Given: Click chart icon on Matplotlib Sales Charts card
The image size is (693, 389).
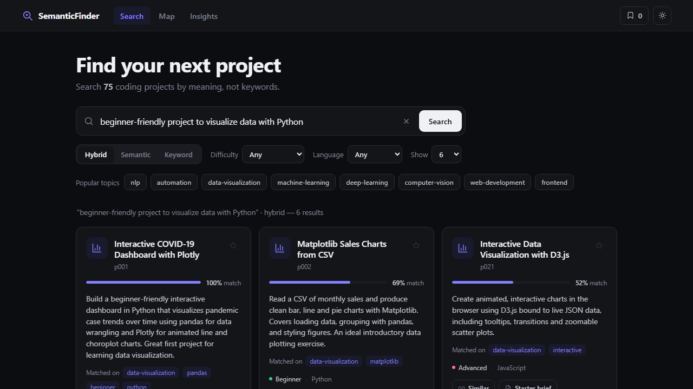Looking at the screenshot, I should coord(279,248).
